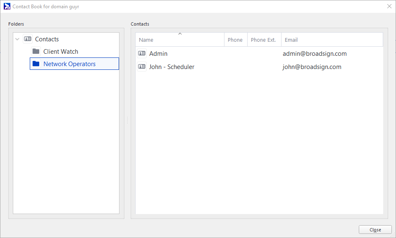The height and width of the screenshot is (238, 396).
Task: Click the john@broadsign.com email cell
Action: tap(312, 67)
